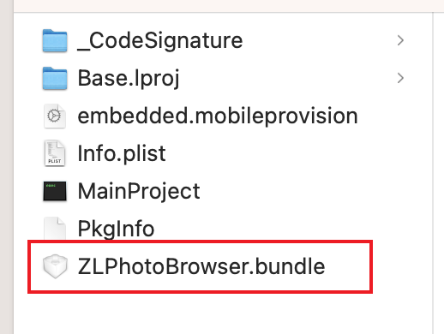The width and height of the screenshot is (444, 334).
Task: Click the Info.plist file name
Action: click(x=122, y=153)
